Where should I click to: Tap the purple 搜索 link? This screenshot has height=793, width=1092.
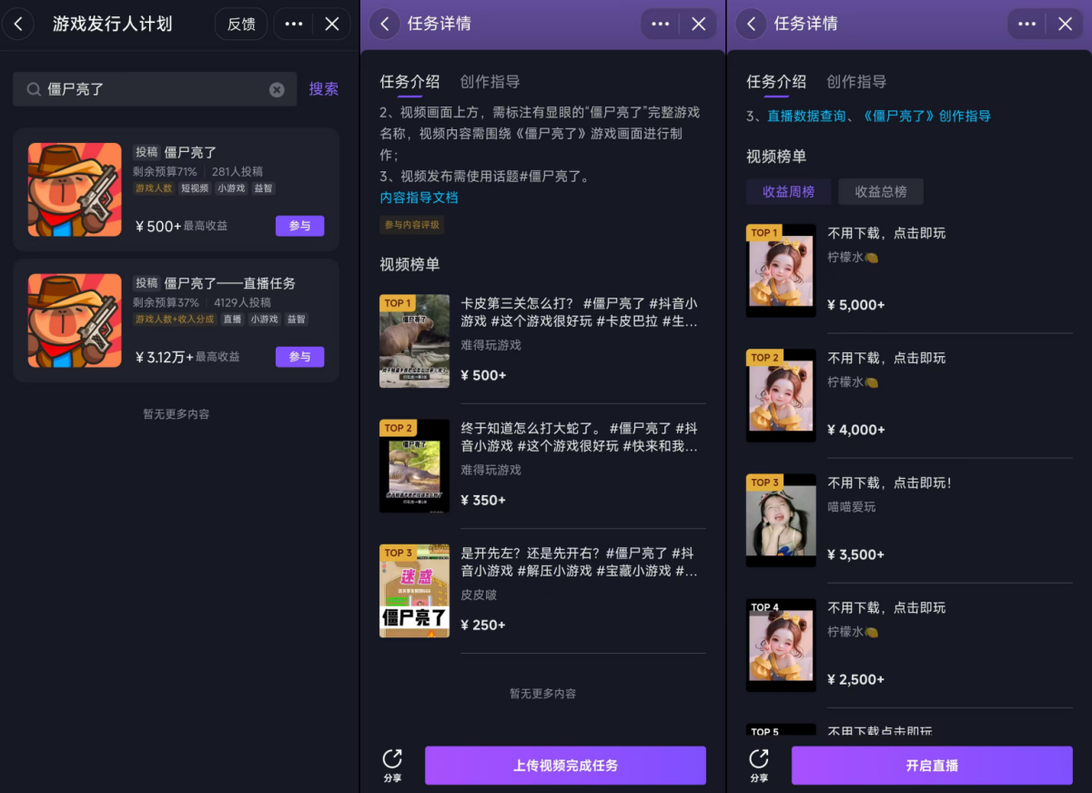323,89
